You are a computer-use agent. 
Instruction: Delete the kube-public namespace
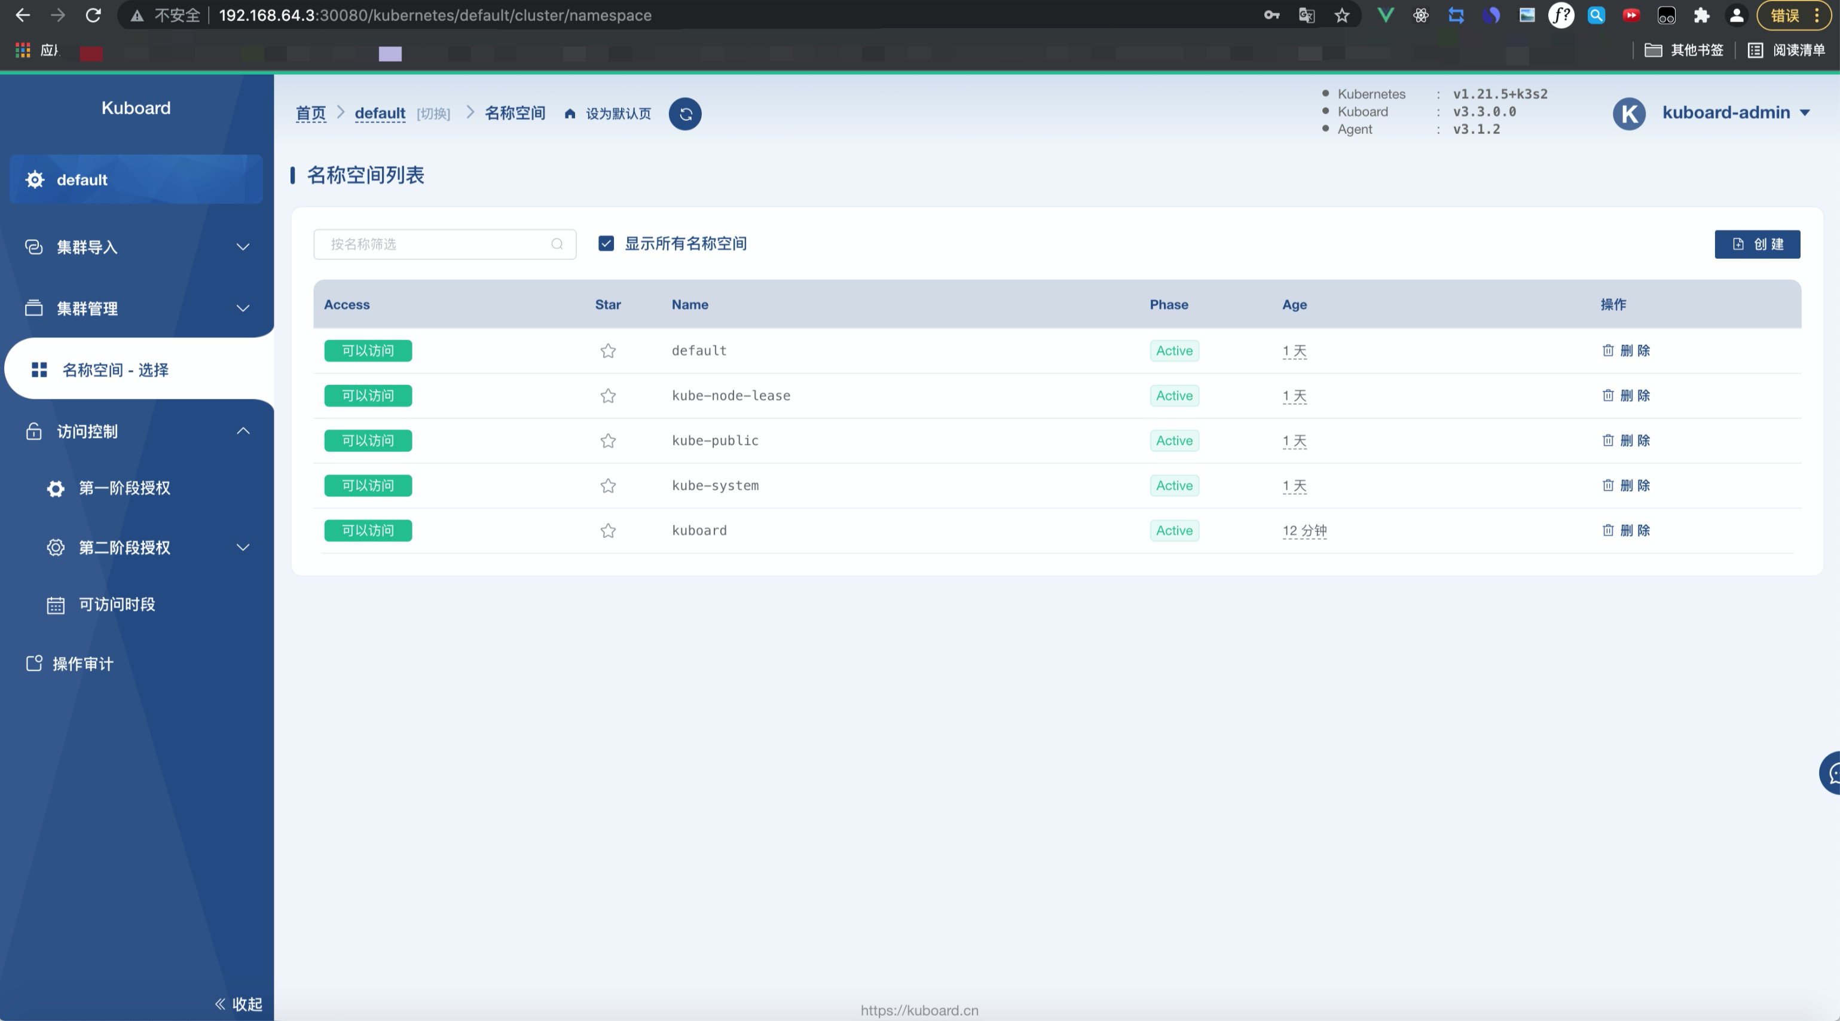1626,441
